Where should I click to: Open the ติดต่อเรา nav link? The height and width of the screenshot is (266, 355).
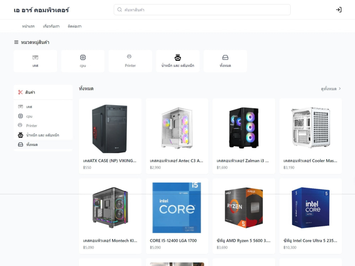(x=75, y=26)
